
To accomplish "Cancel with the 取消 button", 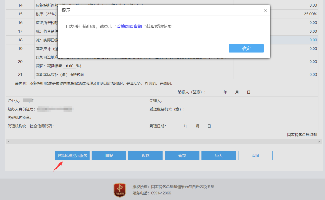I will click(x=255, y=155).
